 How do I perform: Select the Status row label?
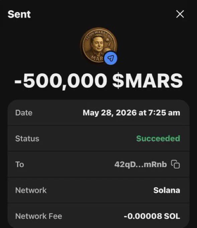pyautogui.click(x=27, y=138)
